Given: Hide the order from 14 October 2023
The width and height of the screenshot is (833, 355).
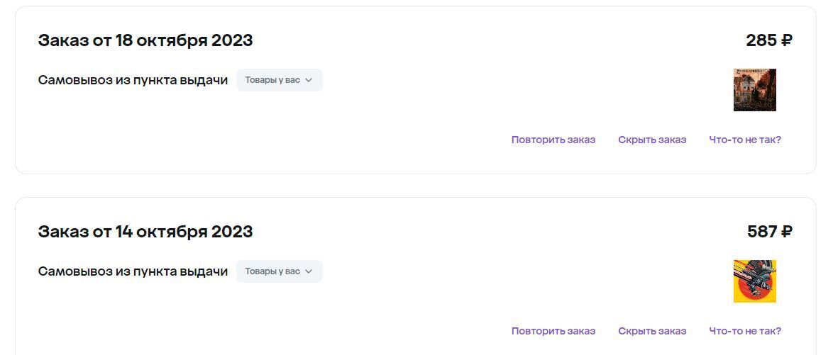Looking at the screenshot, I should click(x=652, y=331).
